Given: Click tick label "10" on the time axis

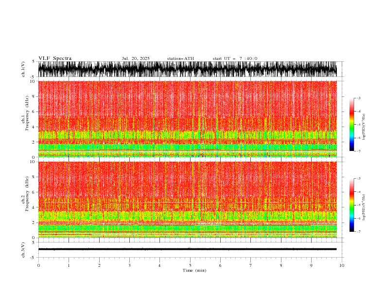Looking at the screenshot, I should click(x=342, y=265).
